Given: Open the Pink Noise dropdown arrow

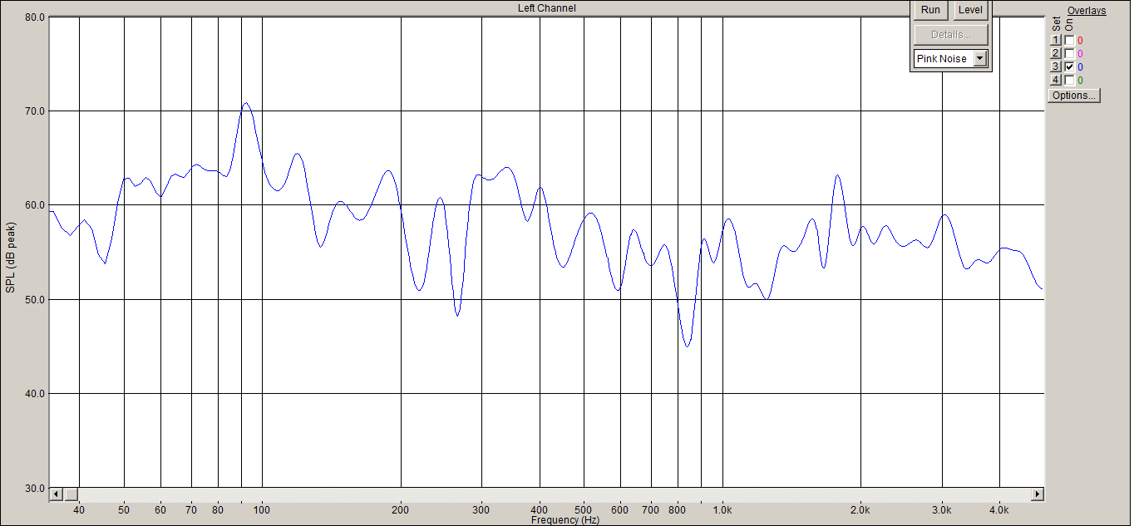Looking at the screenshot, I should pyautogui.click(x=980, y=59).
